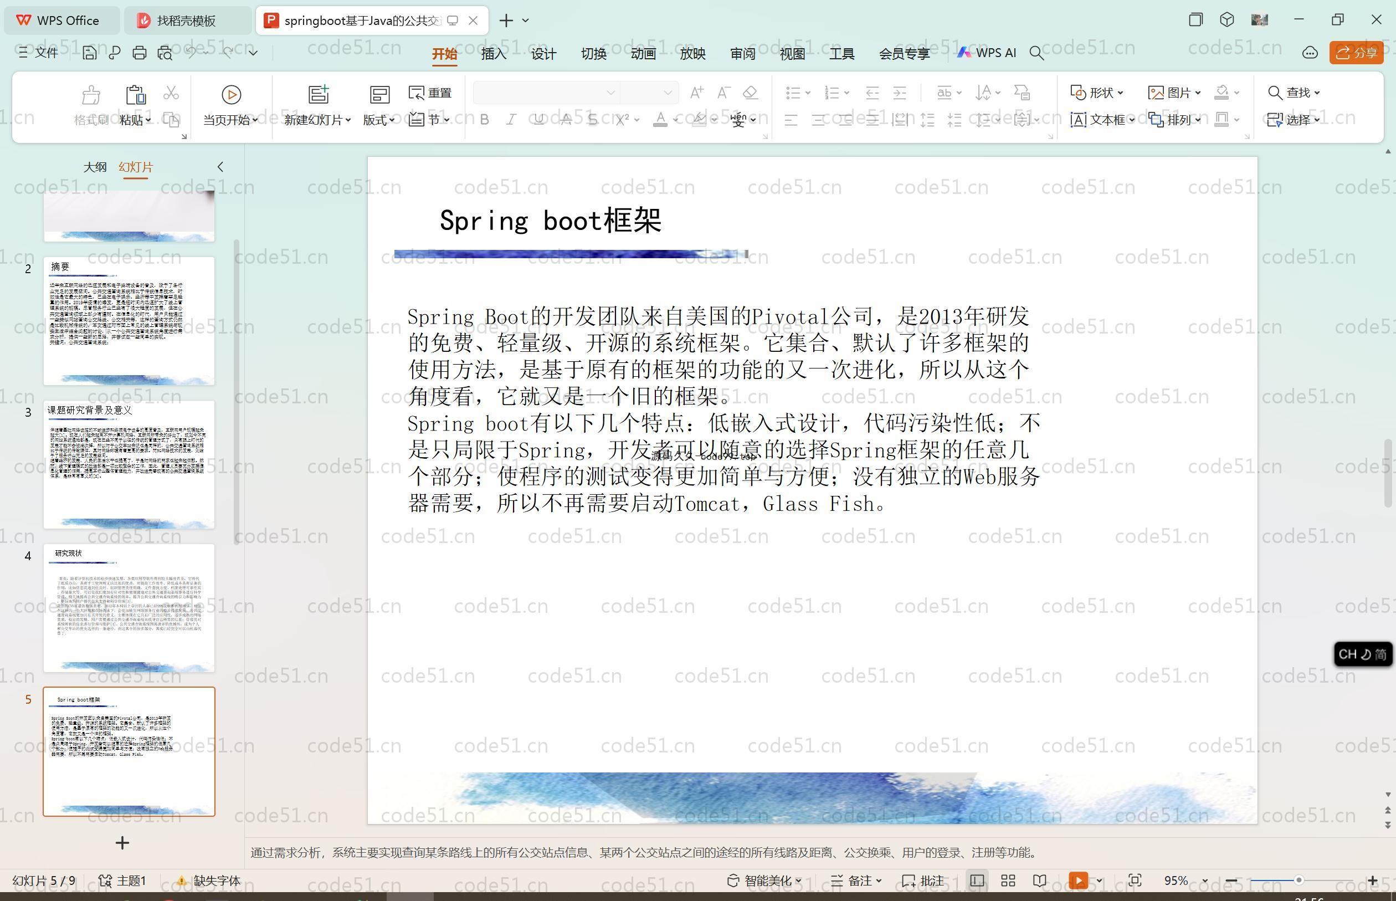
Task: Click the Save icon in quick access bar
Action: [90, 53]
